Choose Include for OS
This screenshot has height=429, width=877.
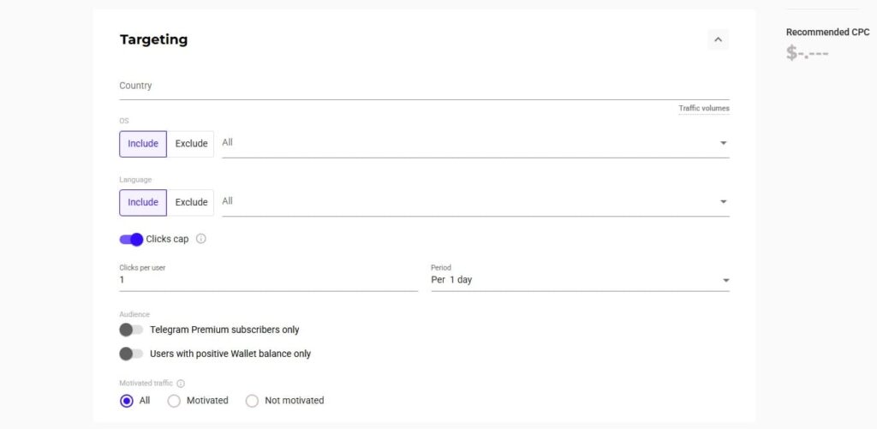143,144
